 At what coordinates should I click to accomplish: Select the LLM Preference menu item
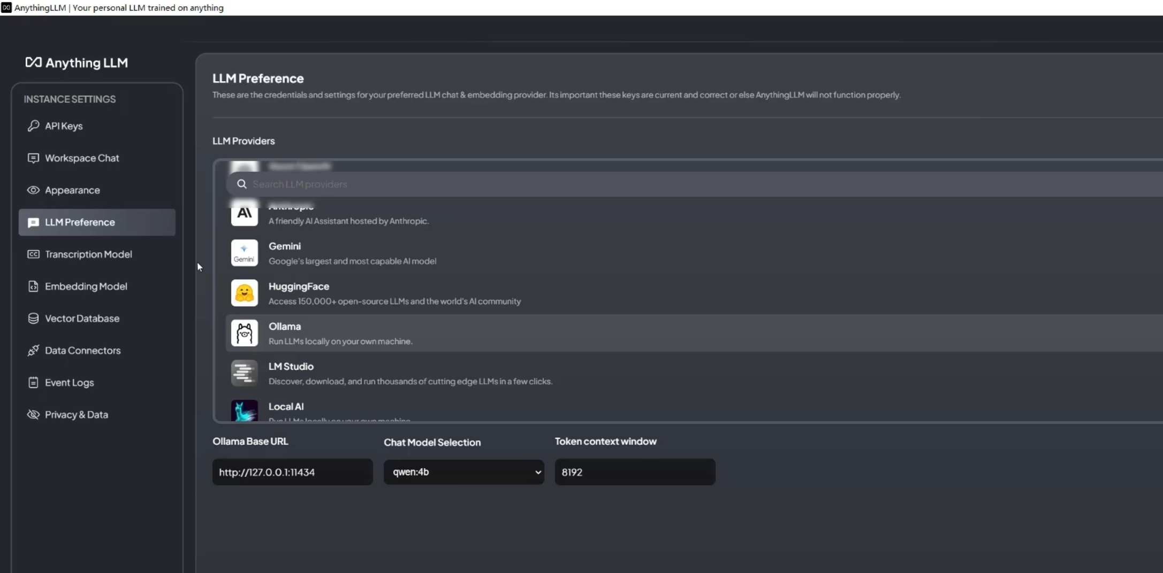[x=97, y=222]
